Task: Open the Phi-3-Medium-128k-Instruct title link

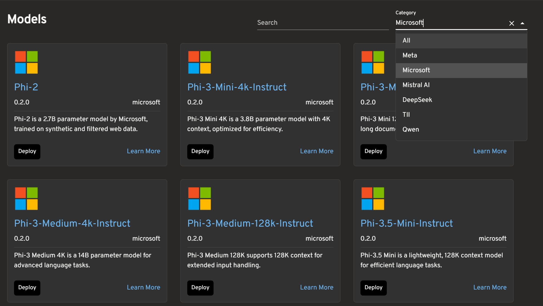Action: point(250,223)
